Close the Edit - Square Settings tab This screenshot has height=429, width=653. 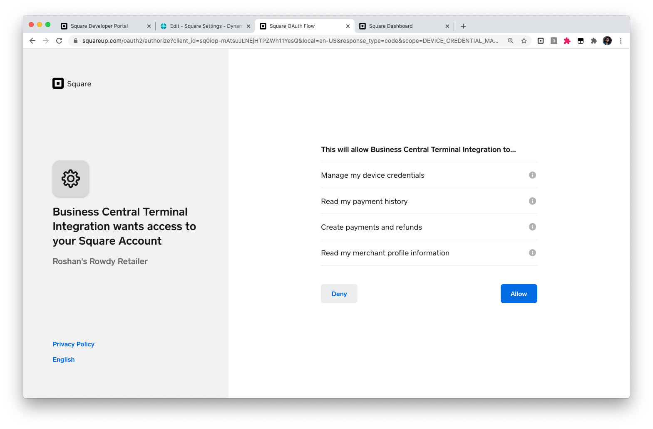(x=248, y=26)
